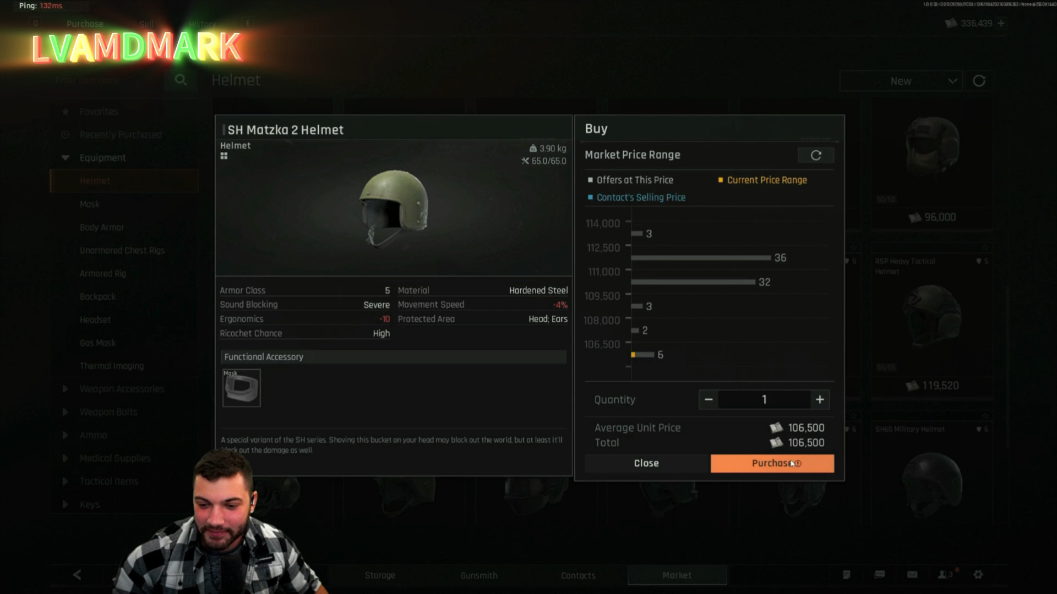Decrease quantity with minus button

point(709,400)
